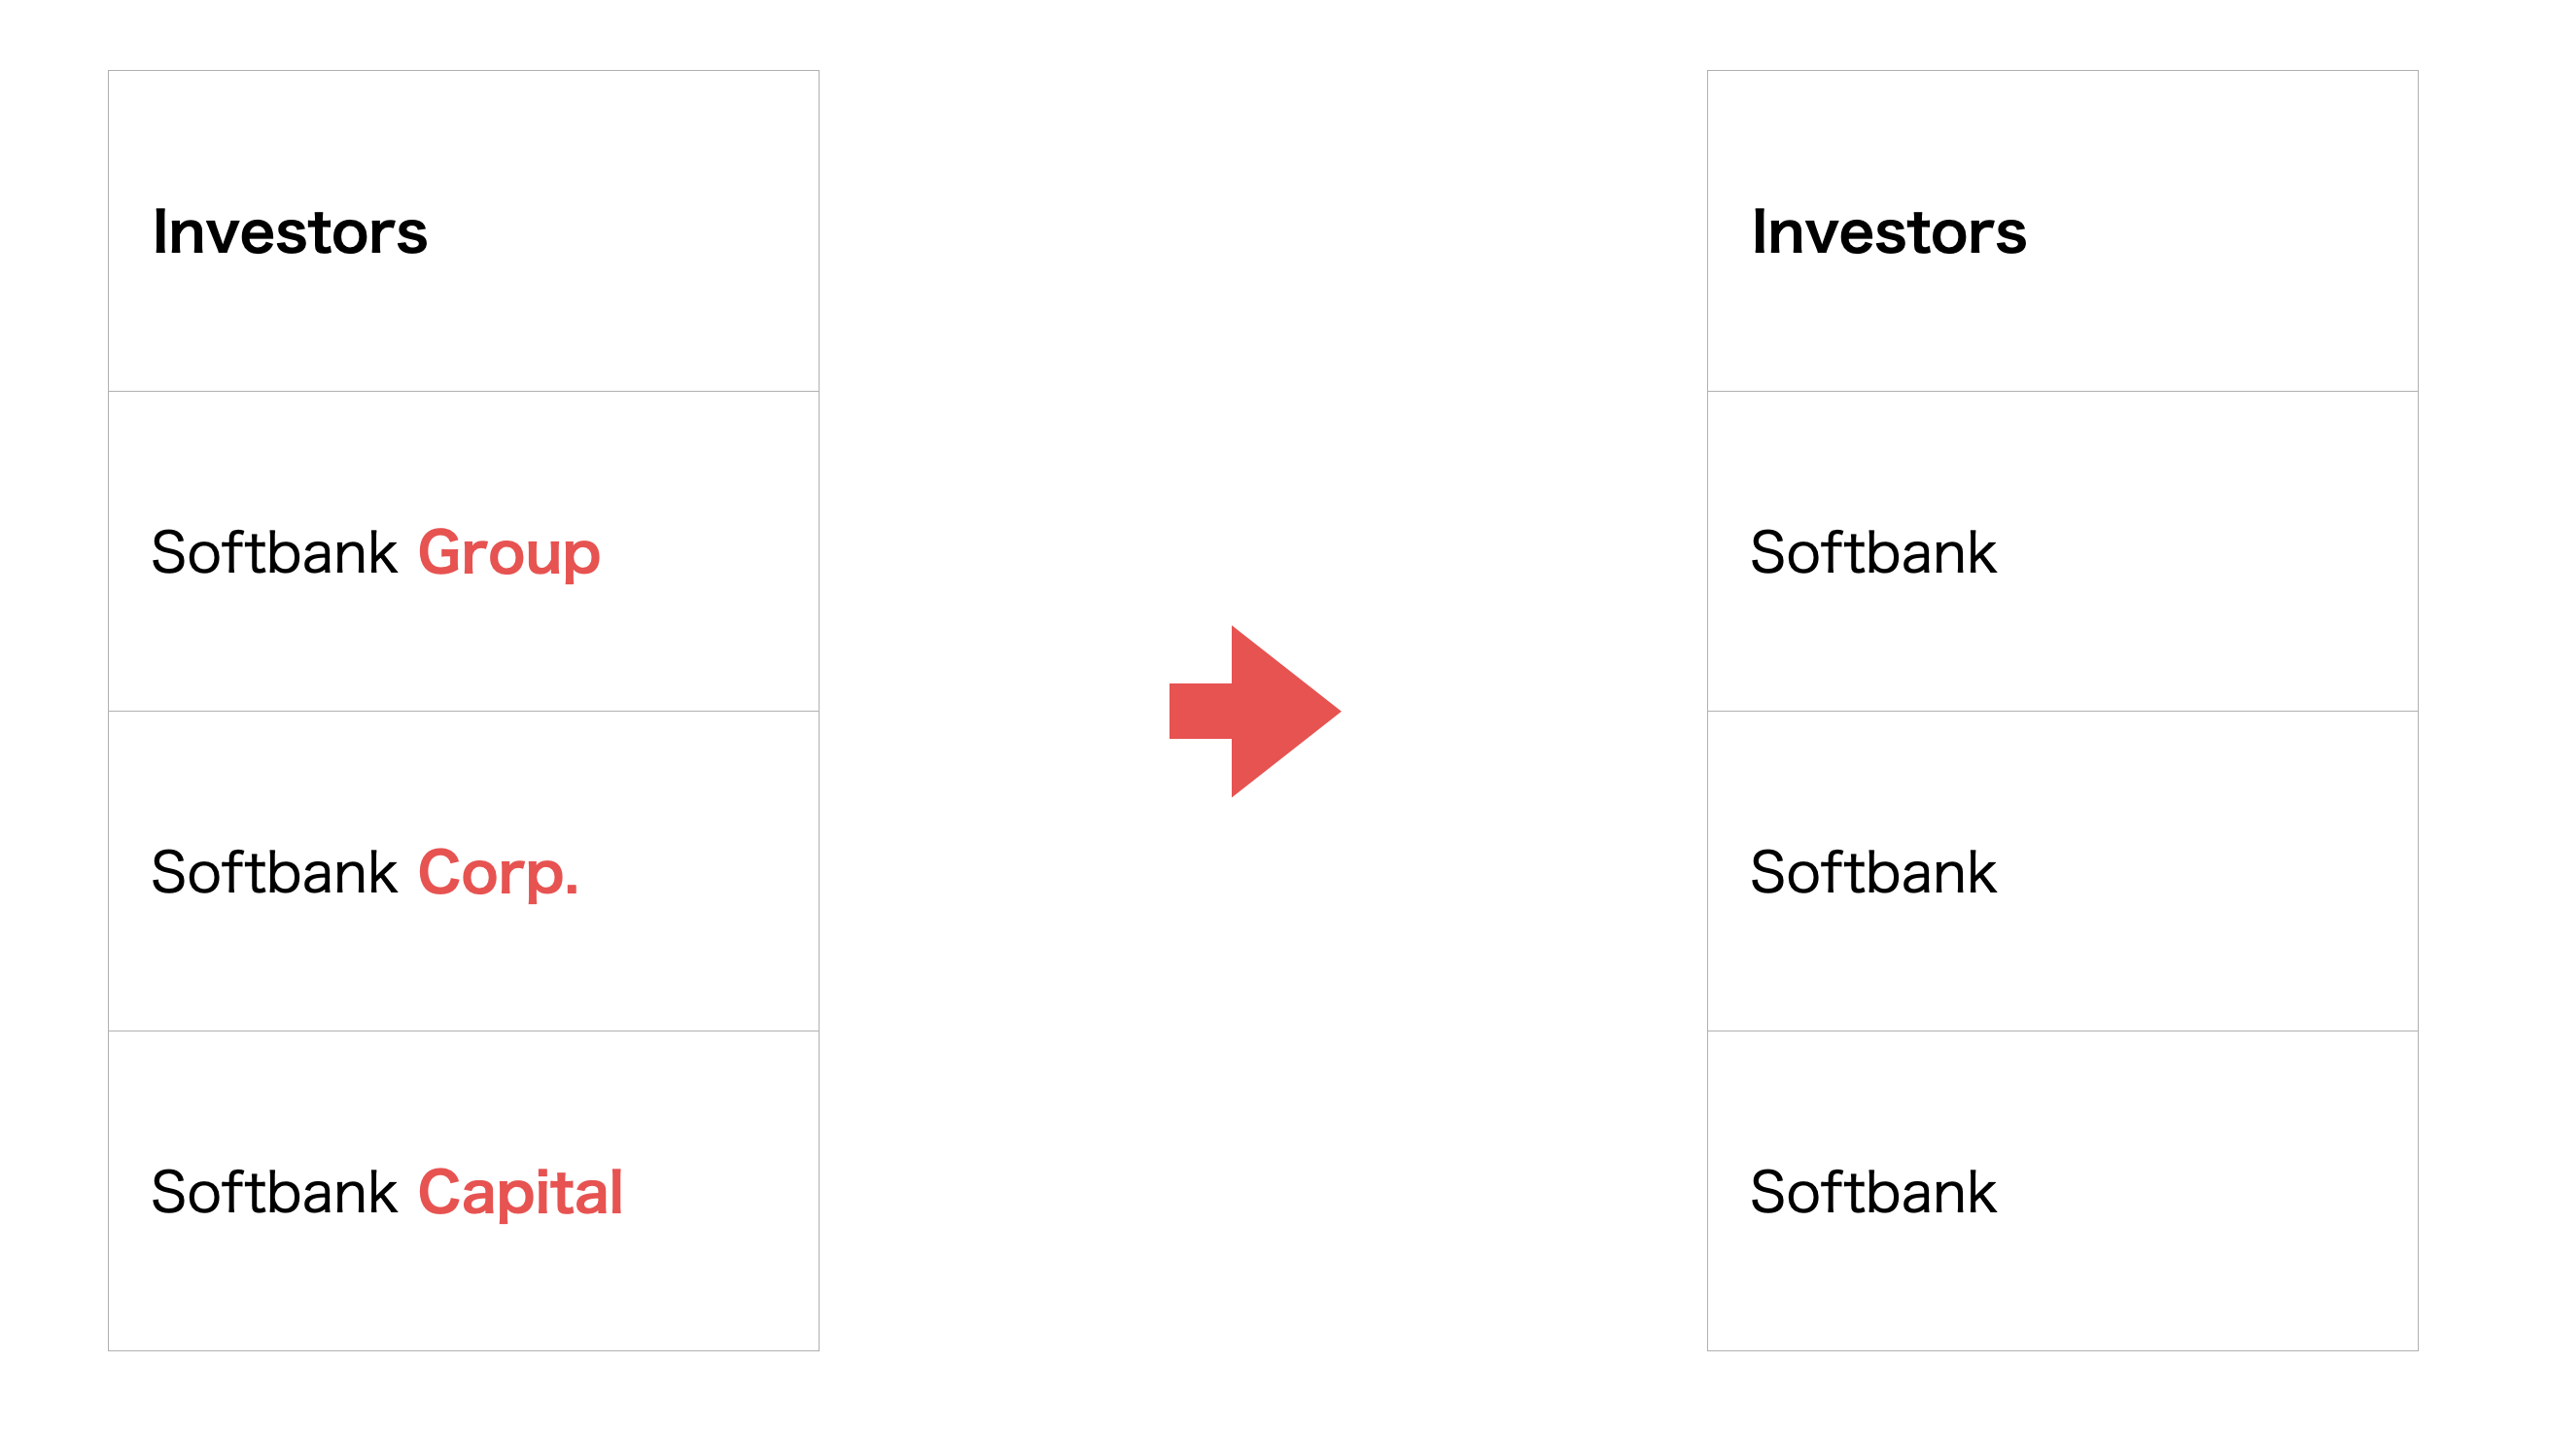Click the red word Corp.
Screen dimensions: 2549x1433
point(498,874)
